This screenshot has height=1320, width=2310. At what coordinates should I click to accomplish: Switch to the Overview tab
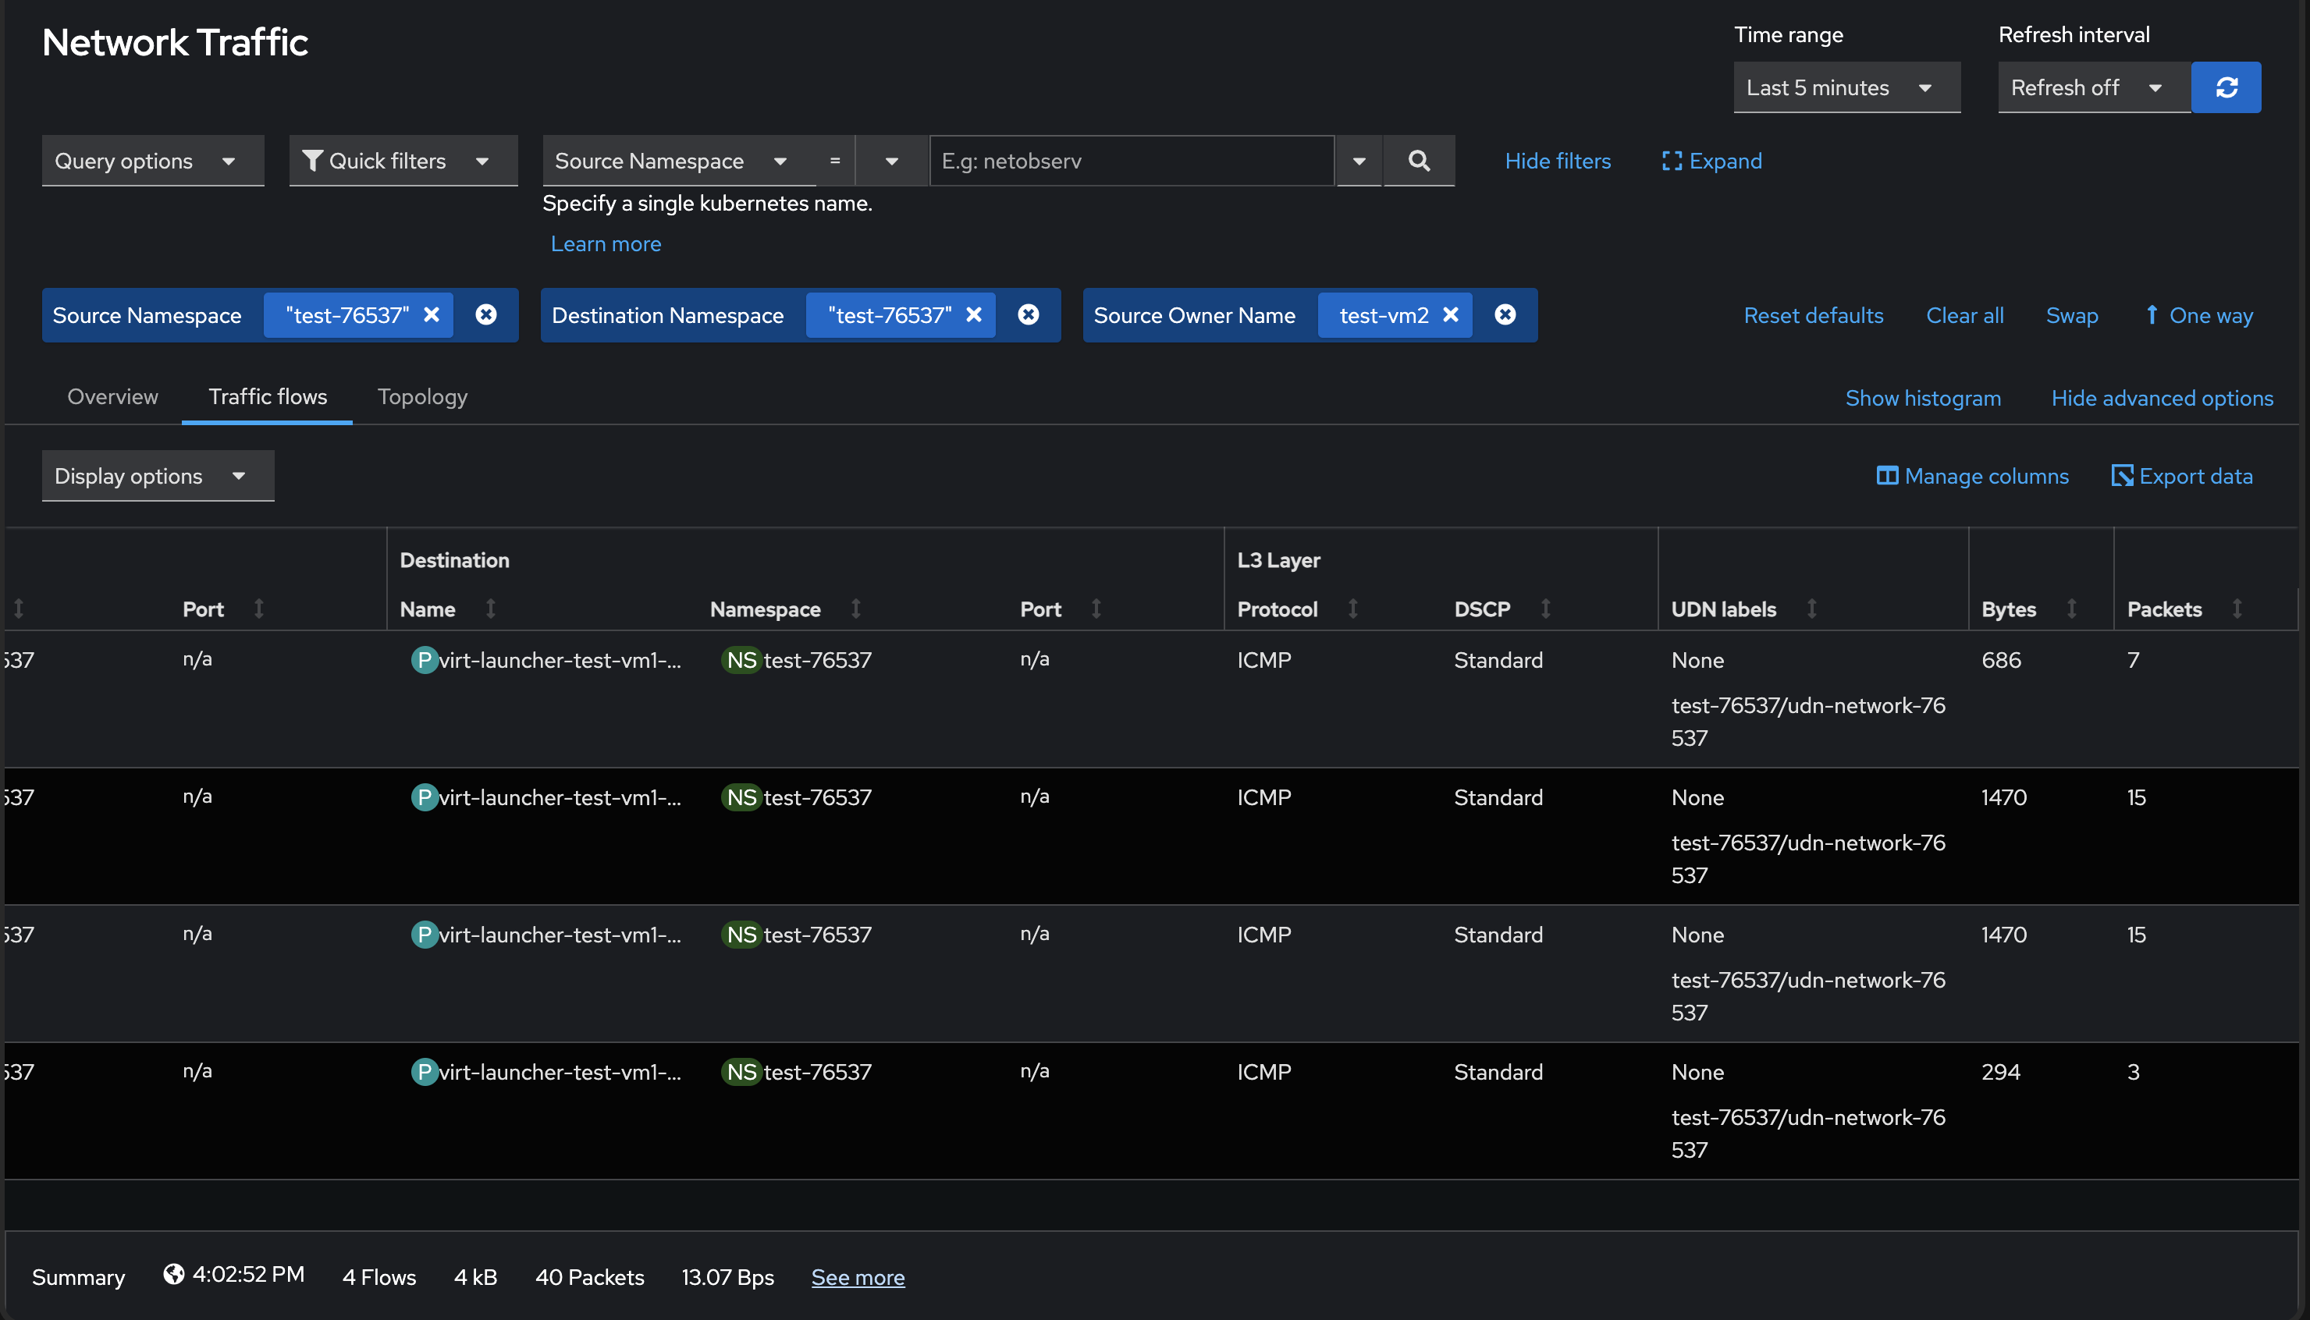(x=112, y=397)
